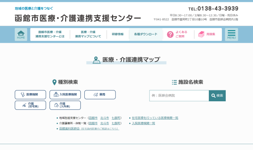
Task: Open 各種ダウンロード menu item
Action: tap(146, 34)
